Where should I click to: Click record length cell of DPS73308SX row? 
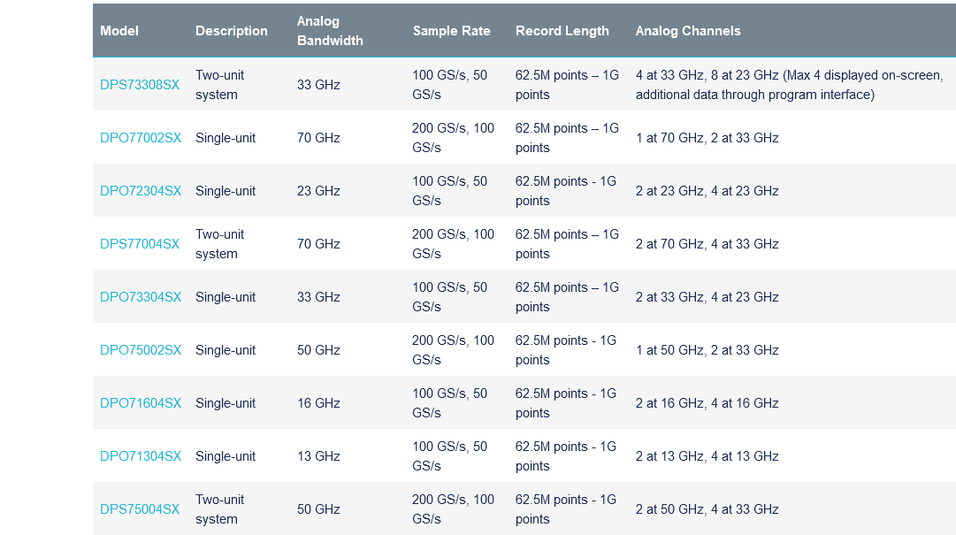pyautogui.click(x=567, y=85)
